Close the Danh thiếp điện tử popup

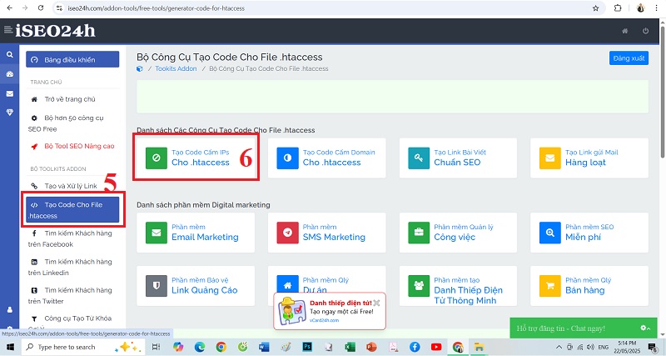(x=376, y=303)
